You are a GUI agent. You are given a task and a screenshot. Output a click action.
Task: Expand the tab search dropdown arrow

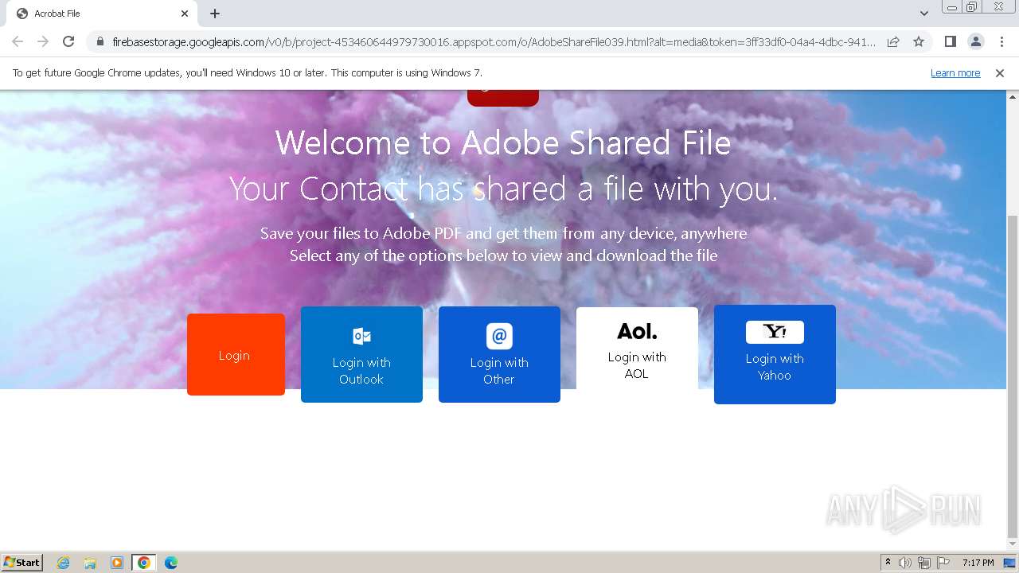(x=924, y=14)
